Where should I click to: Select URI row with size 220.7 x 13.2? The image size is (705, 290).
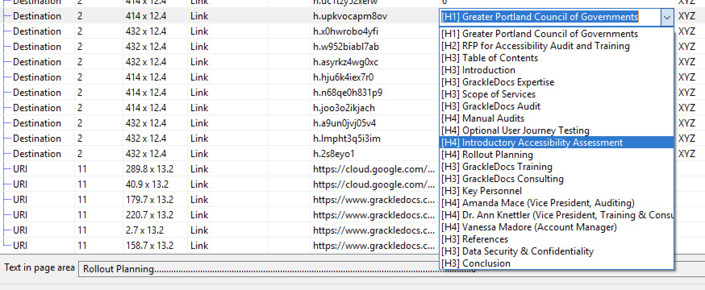(x=352, y=215)
